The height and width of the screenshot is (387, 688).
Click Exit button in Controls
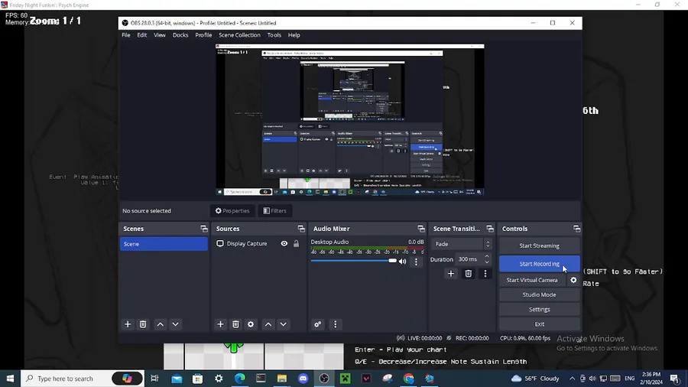[539, 324]
